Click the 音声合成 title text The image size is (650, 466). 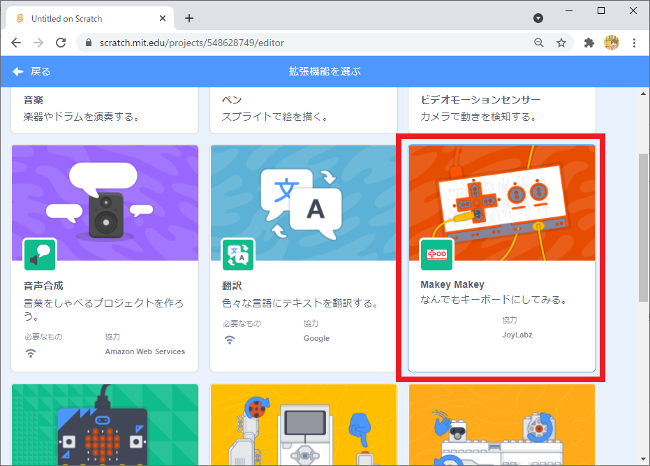pos(43,286)
